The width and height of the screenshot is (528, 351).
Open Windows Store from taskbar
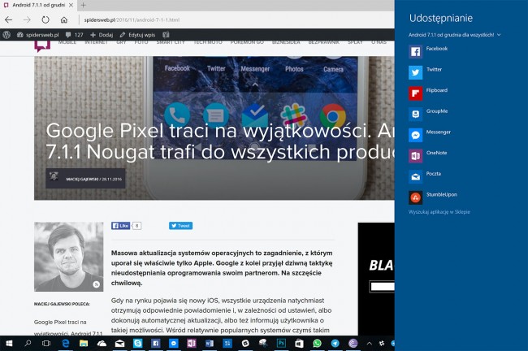pos(299,343)
